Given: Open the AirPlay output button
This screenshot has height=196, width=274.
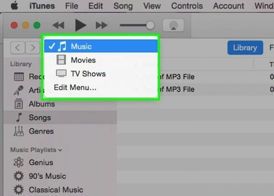Looking at the screenshot, I should click(173, 25).
